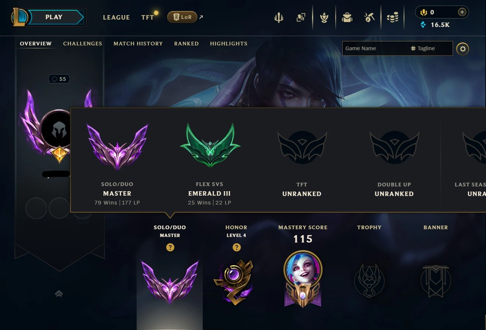Open the Hextech crafting hammer icon
The height and width of the screenshot is (330, 486).
370,17
